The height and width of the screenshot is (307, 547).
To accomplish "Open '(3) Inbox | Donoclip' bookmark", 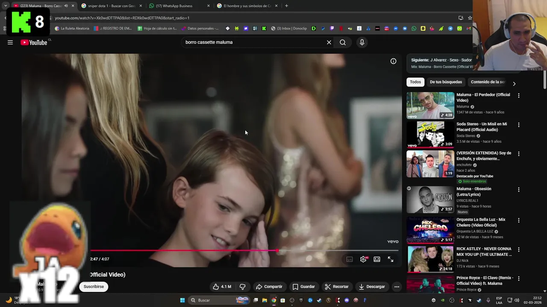I will tap(289, 29).
